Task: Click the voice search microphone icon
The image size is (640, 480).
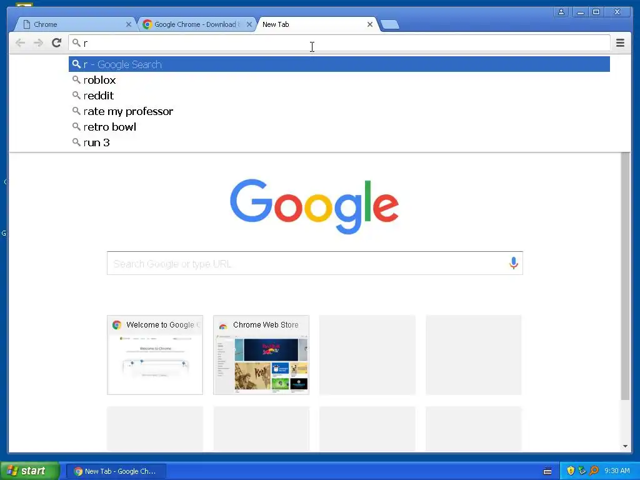Action: coord(514,263)
